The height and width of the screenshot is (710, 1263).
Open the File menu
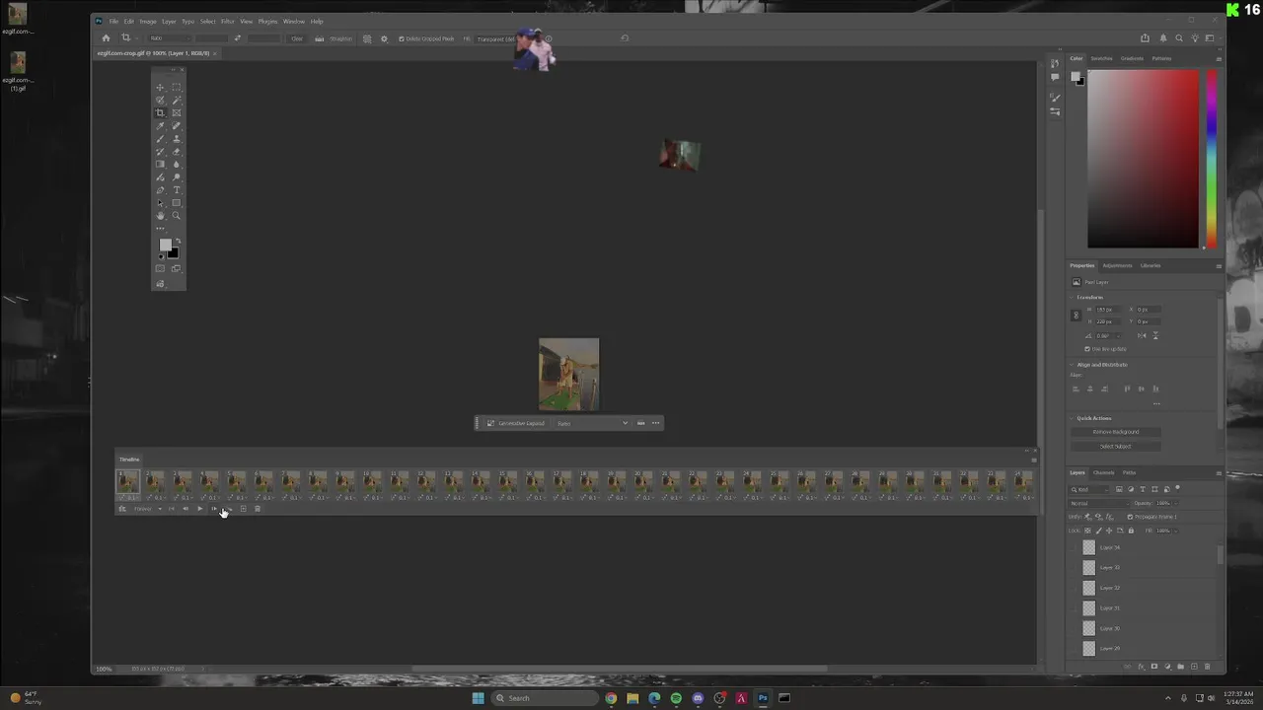[x=113, y=21]
